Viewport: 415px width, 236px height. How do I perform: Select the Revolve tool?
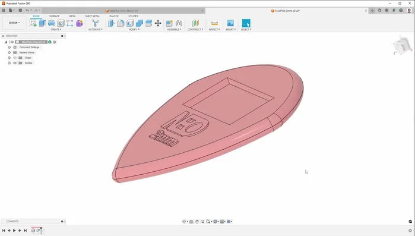coord(52,23)
